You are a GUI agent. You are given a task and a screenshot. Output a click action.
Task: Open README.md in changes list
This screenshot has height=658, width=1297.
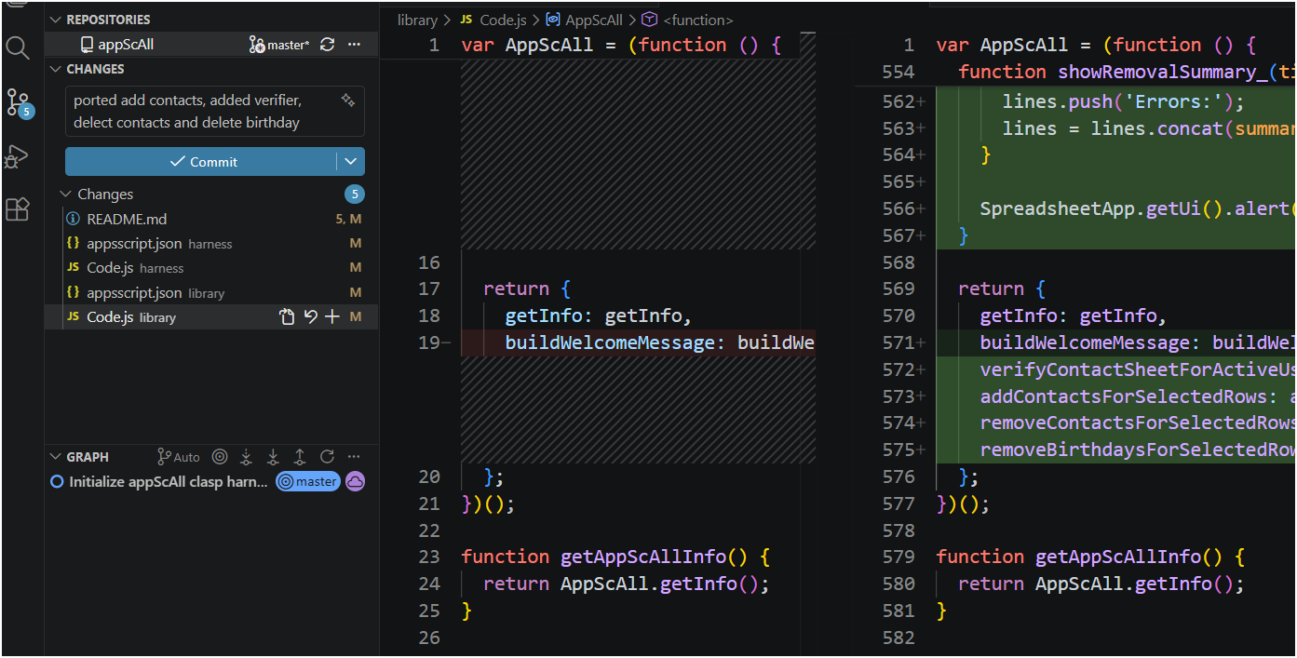click(x=211, y=220)
